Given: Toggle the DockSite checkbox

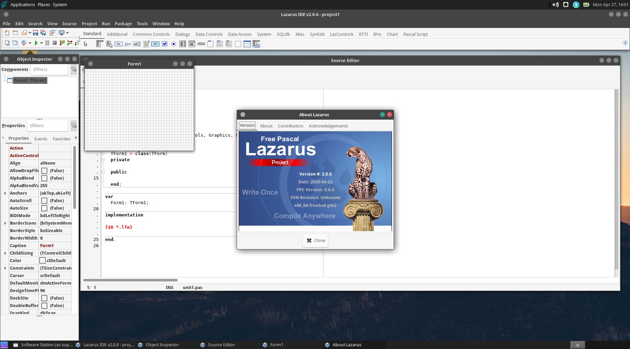Looking at the screenshot, I should coord(44,298).
